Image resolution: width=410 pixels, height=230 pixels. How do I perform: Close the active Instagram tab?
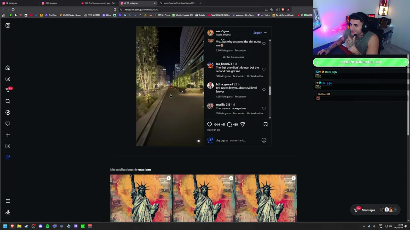(155, 3)
